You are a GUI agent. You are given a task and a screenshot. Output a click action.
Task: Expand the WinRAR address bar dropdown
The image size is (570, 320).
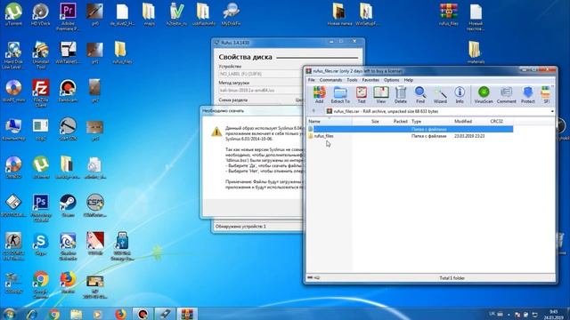click(x=552, y=111)
